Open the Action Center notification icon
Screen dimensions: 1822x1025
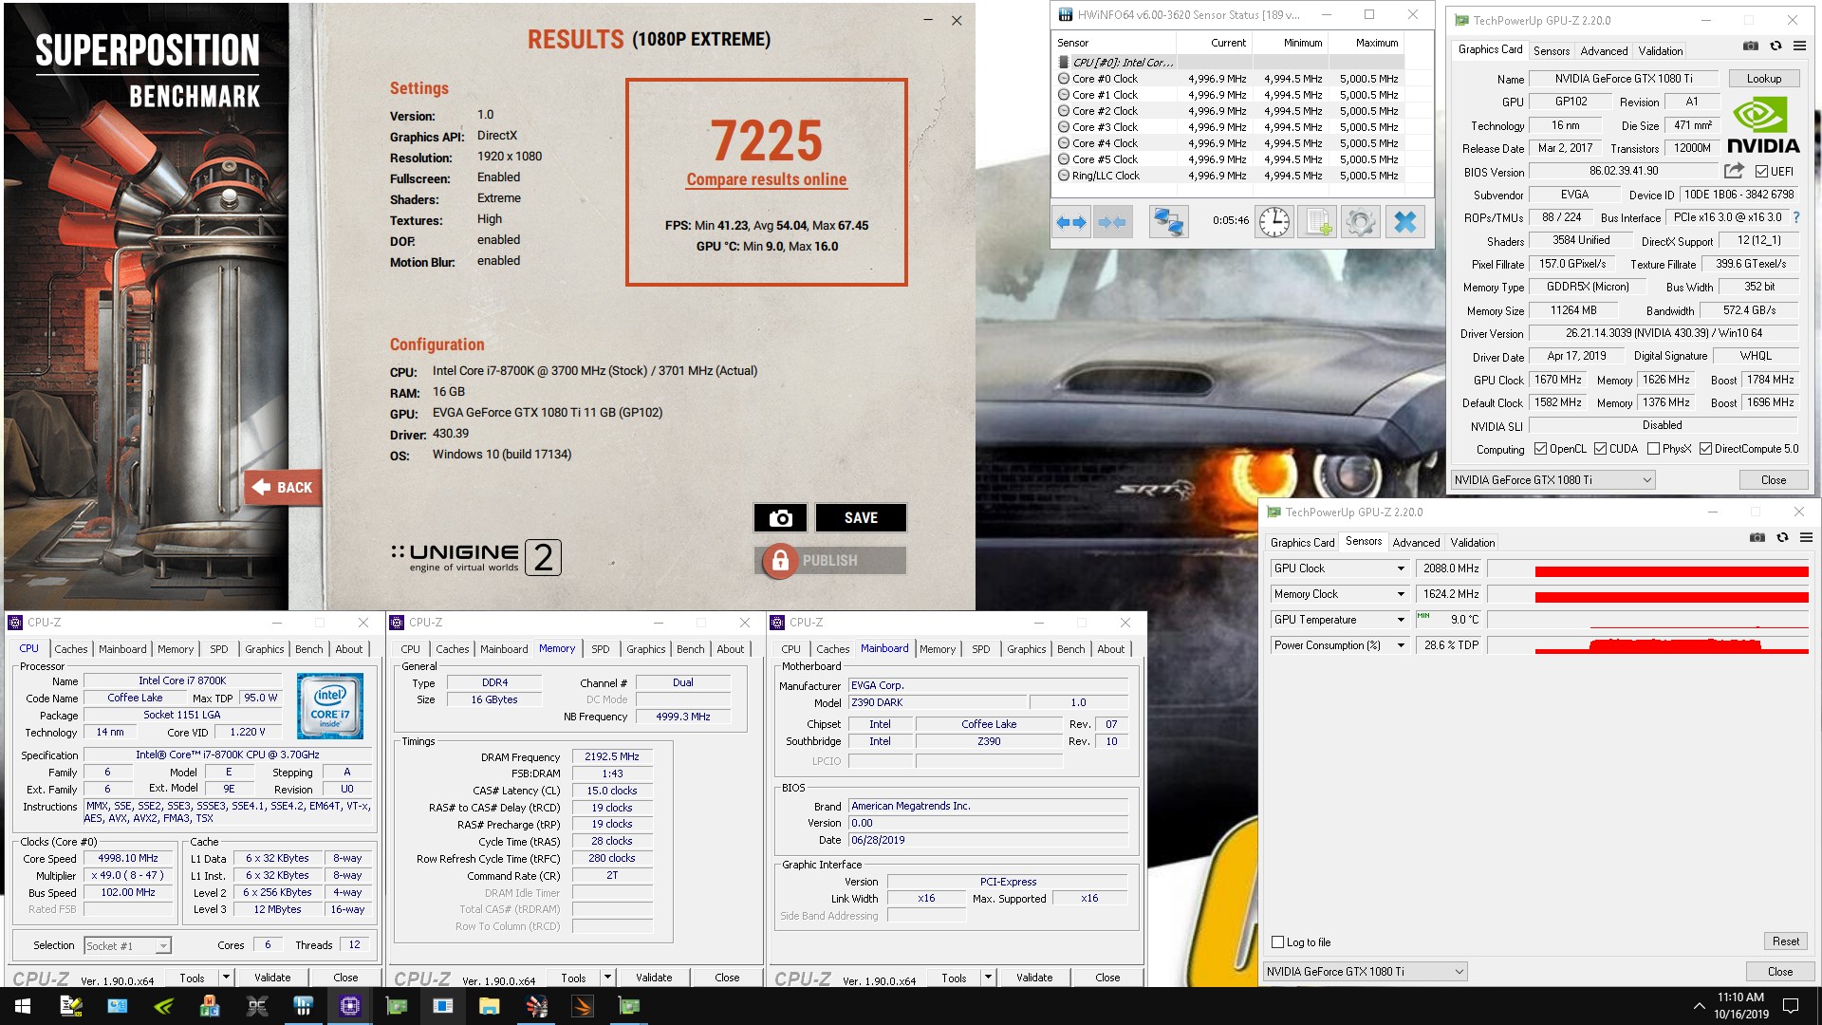pos(1791,1006)
